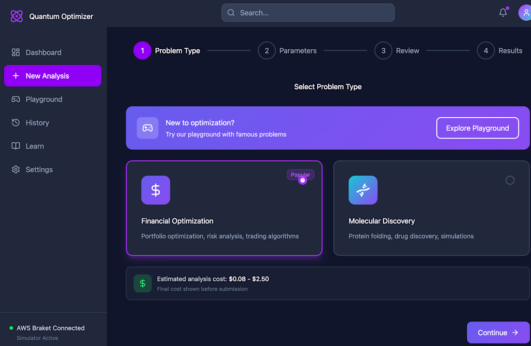Click the Molecular Discovery card title

382,221
